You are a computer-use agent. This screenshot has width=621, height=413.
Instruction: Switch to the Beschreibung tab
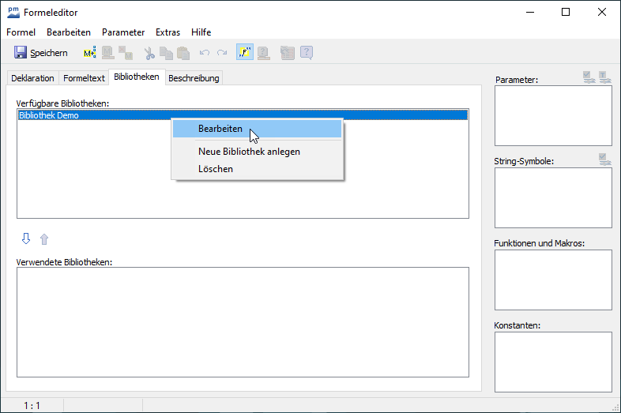coord(194,78)
